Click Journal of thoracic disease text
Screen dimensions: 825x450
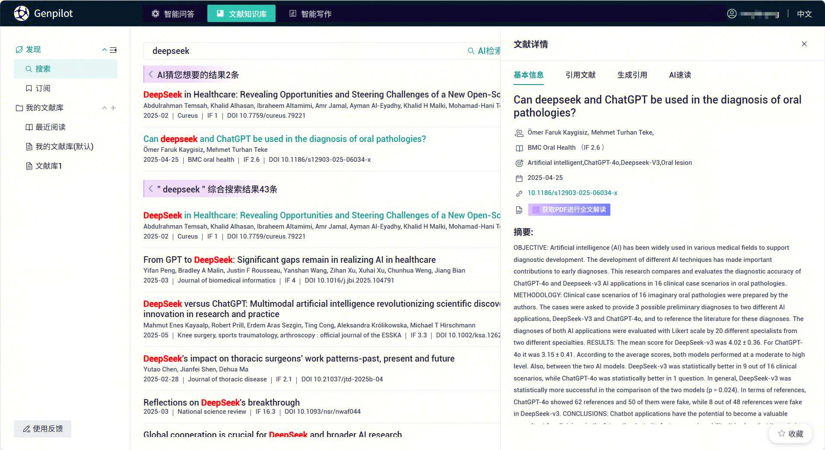[x=227, y=379]
